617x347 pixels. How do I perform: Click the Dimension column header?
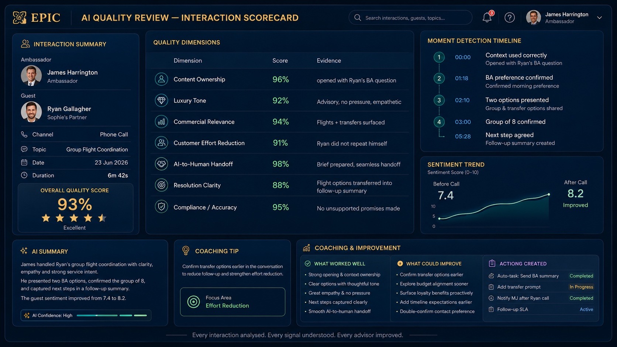(x=188, y=60)
